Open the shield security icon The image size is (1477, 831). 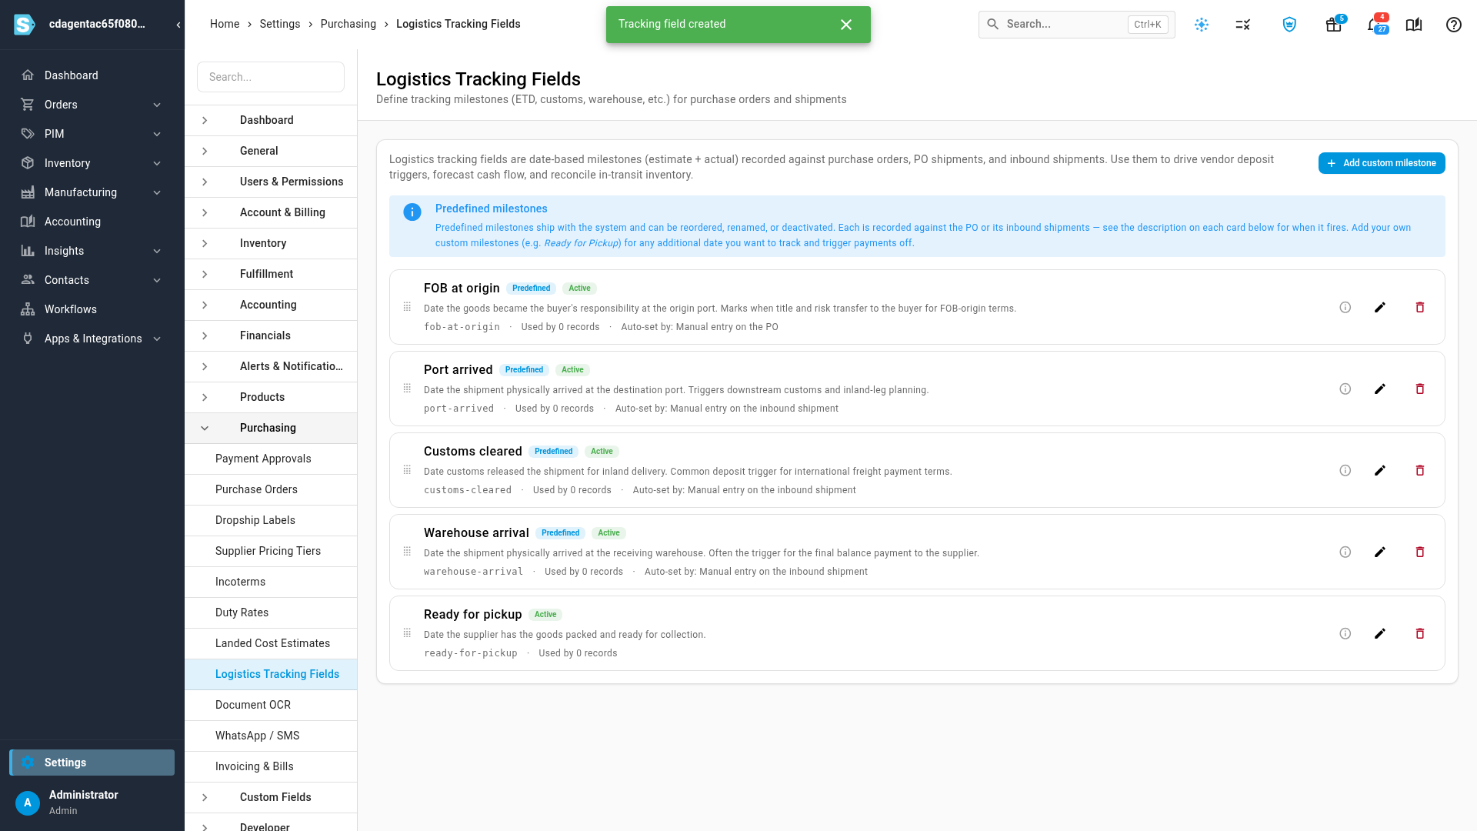[1290, 25]
